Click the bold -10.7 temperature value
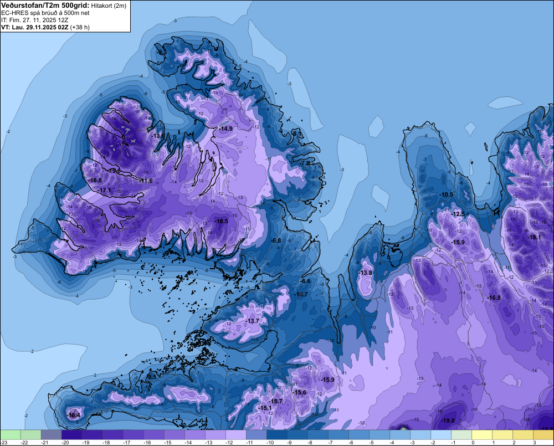The width and height of the screenshot is (554, 446). tap(301, 294)
